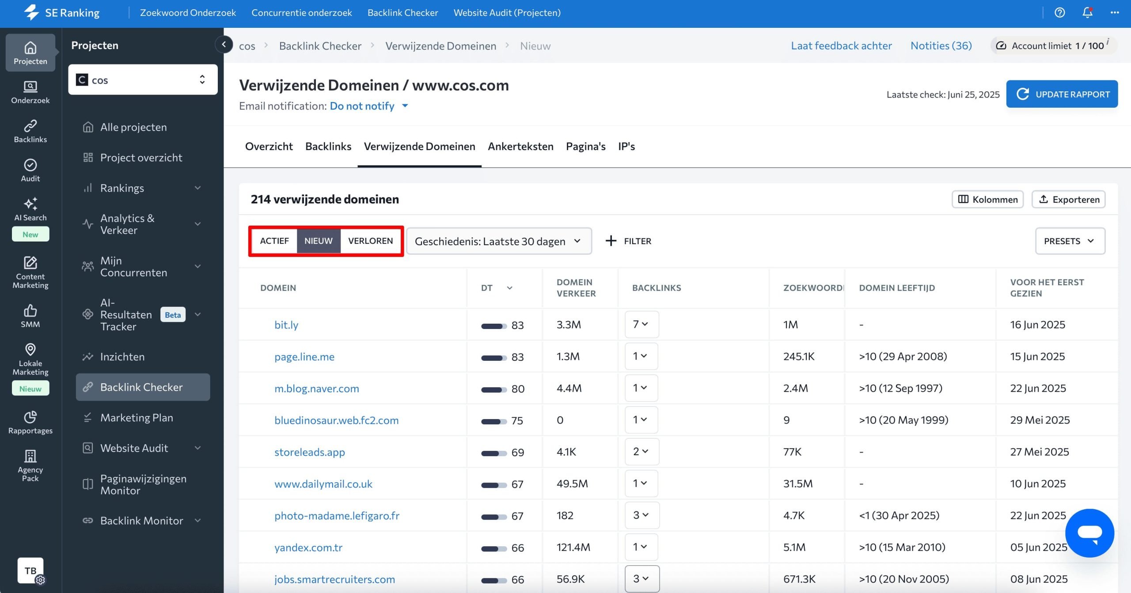This screenshot has width=1131, height=593.
Task: Open Concurrentie onderzoek in top menu
Action: click(301, 12)
